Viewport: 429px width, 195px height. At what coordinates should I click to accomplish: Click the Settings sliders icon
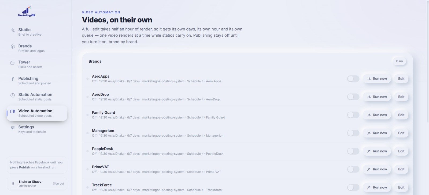13,128
